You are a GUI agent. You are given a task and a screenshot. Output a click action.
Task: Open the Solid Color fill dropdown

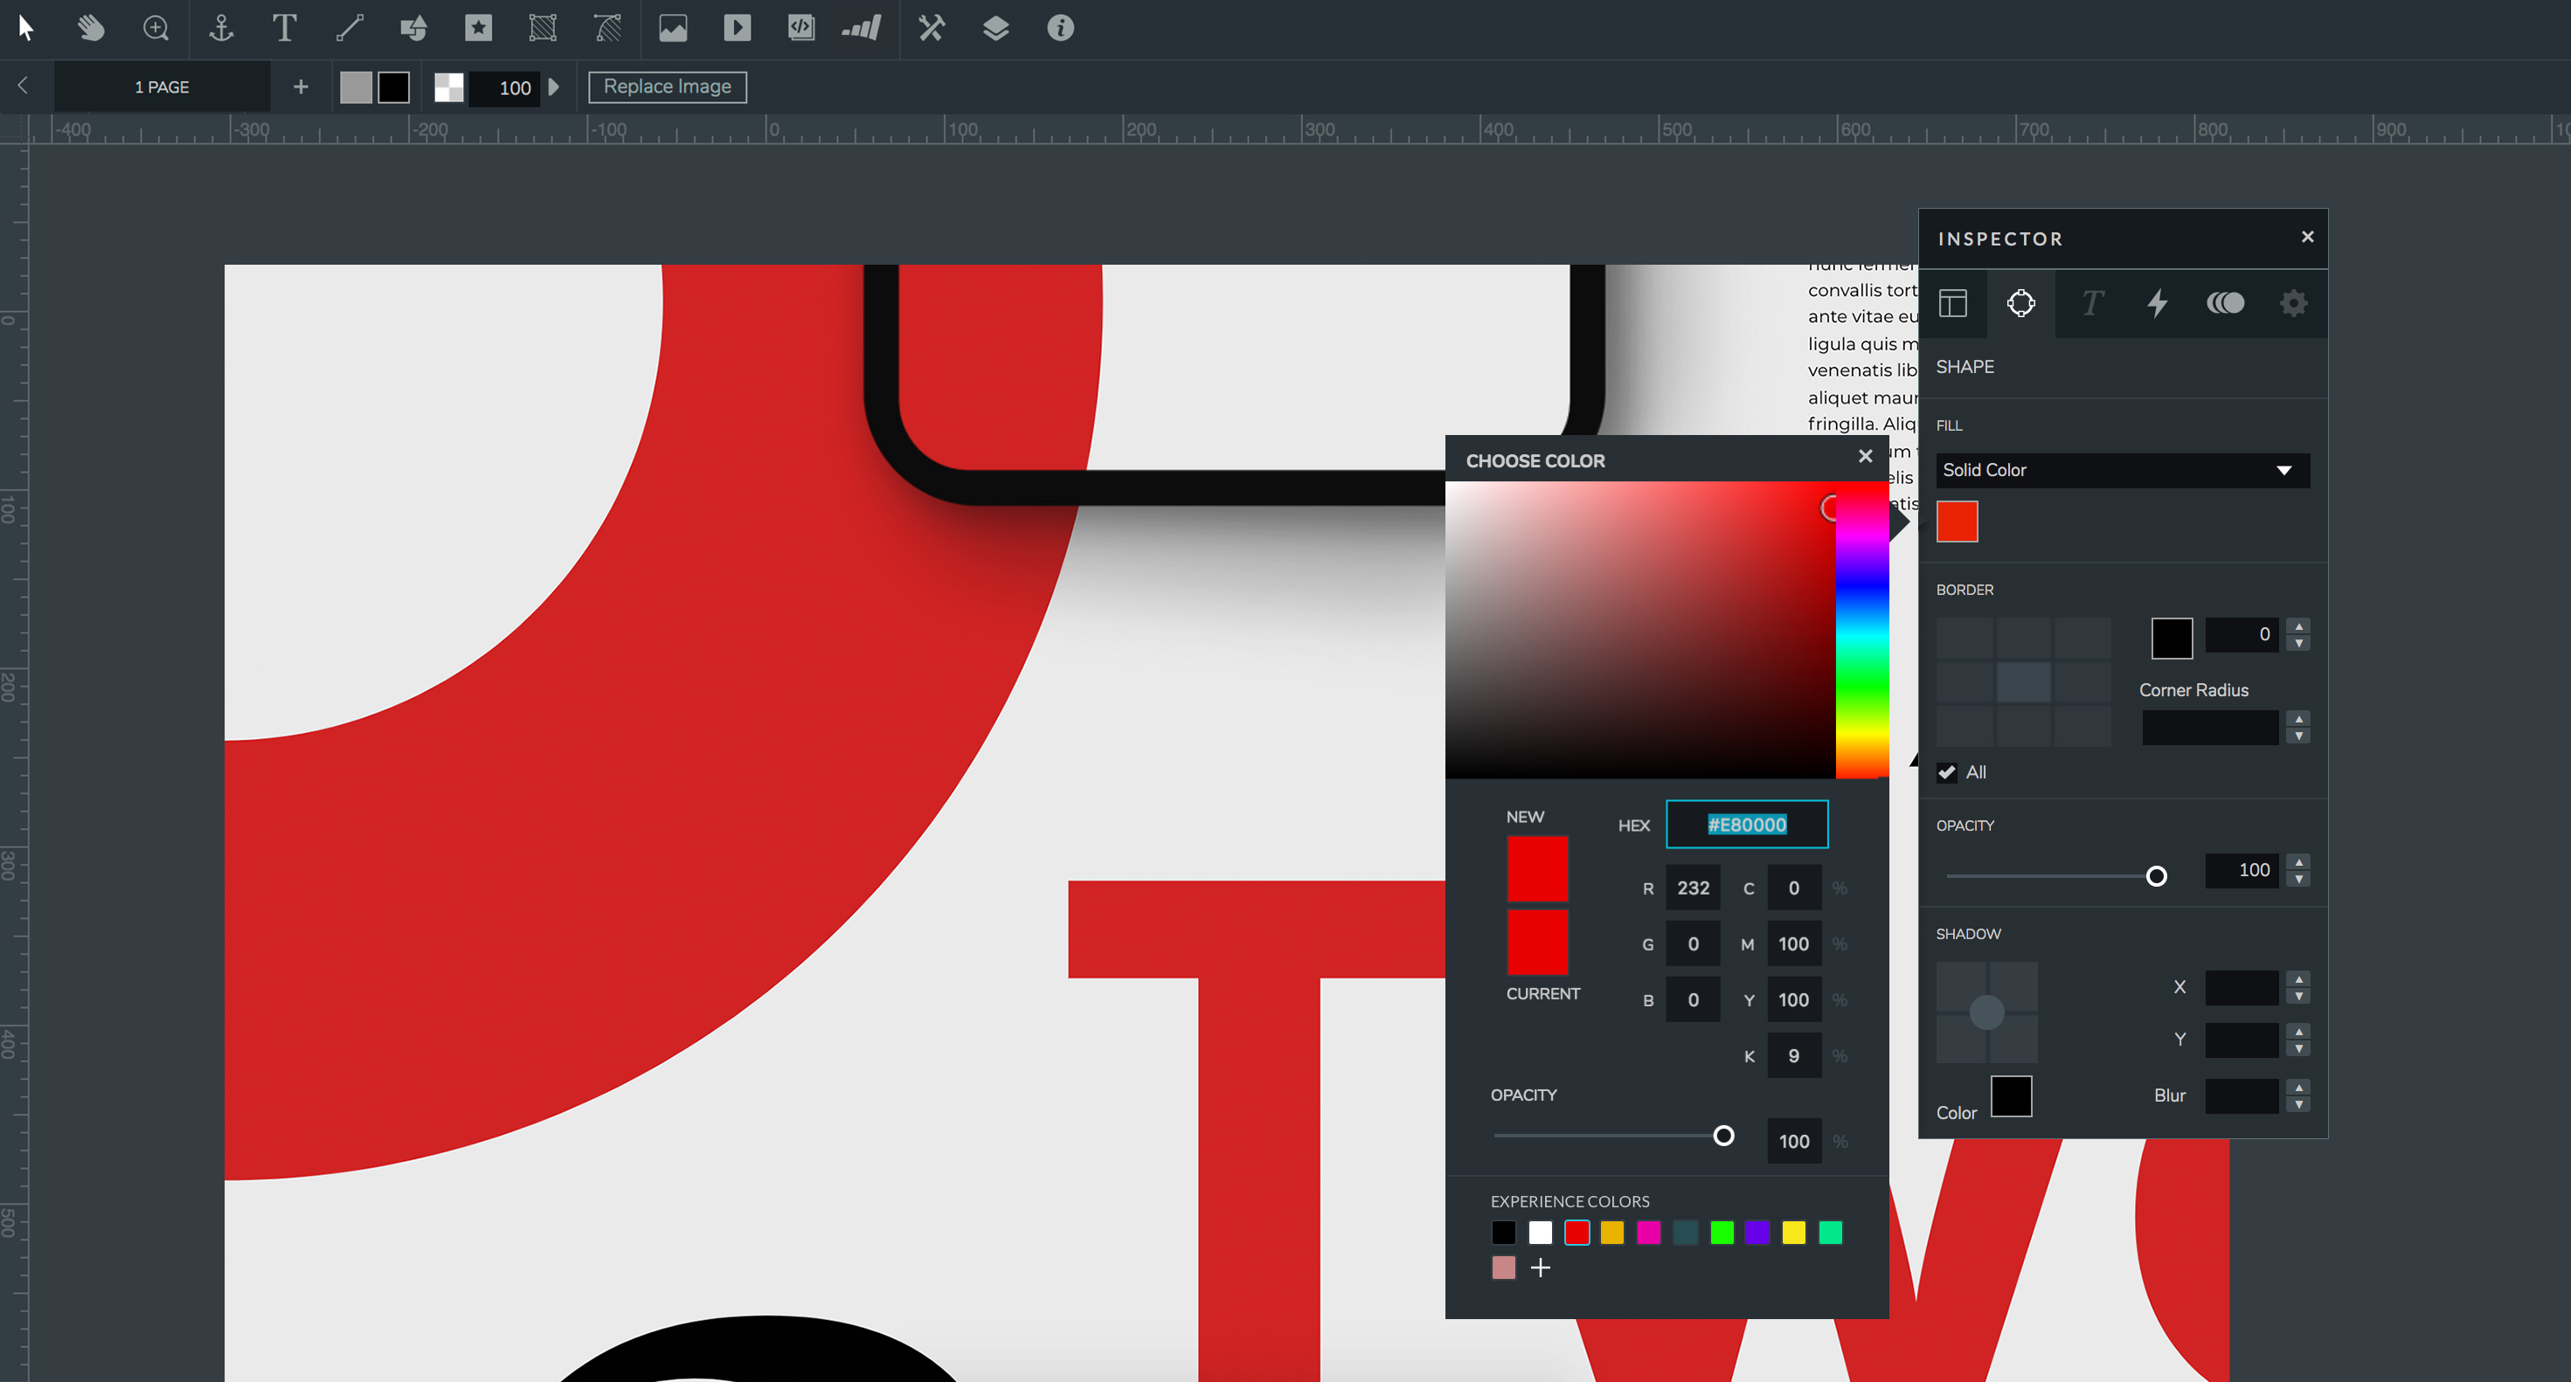pyautogui.click(x=2122, y=470)
